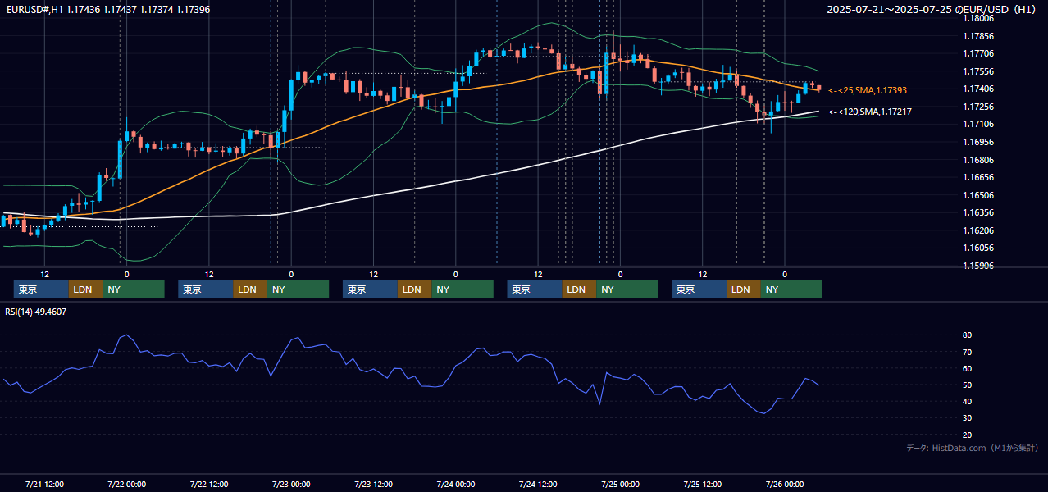Click RSI scale value 80
This screenshot has width=1048, height=492.
(968, 335)
